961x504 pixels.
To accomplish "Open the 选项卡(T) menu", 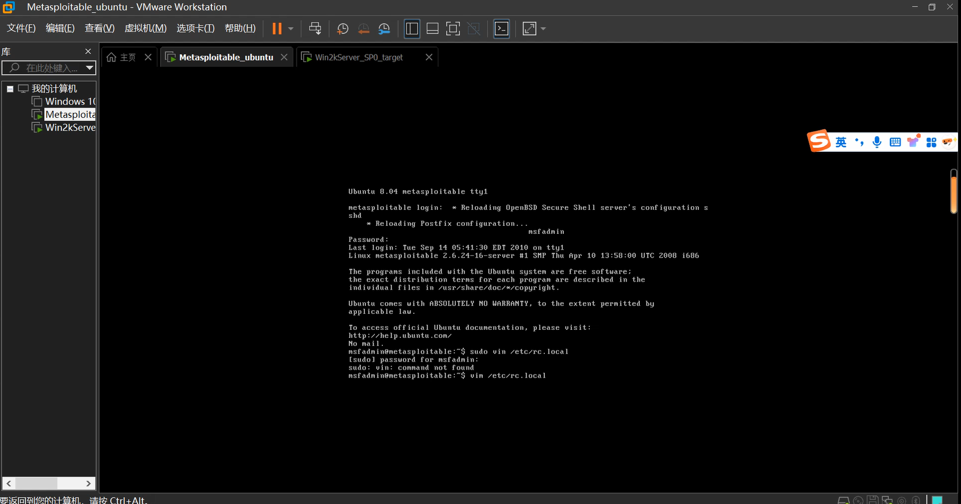I will (195, 28).
